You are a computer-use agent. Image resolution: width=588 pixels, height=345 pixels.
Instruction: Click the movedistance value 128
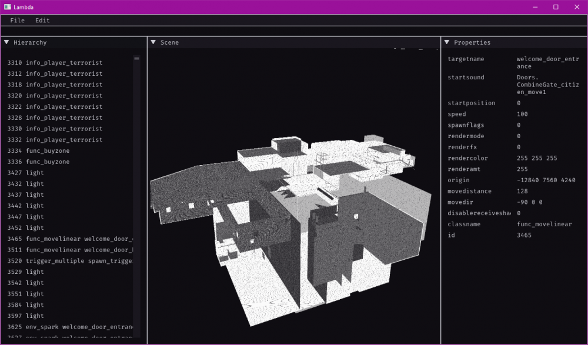[522, 192]
